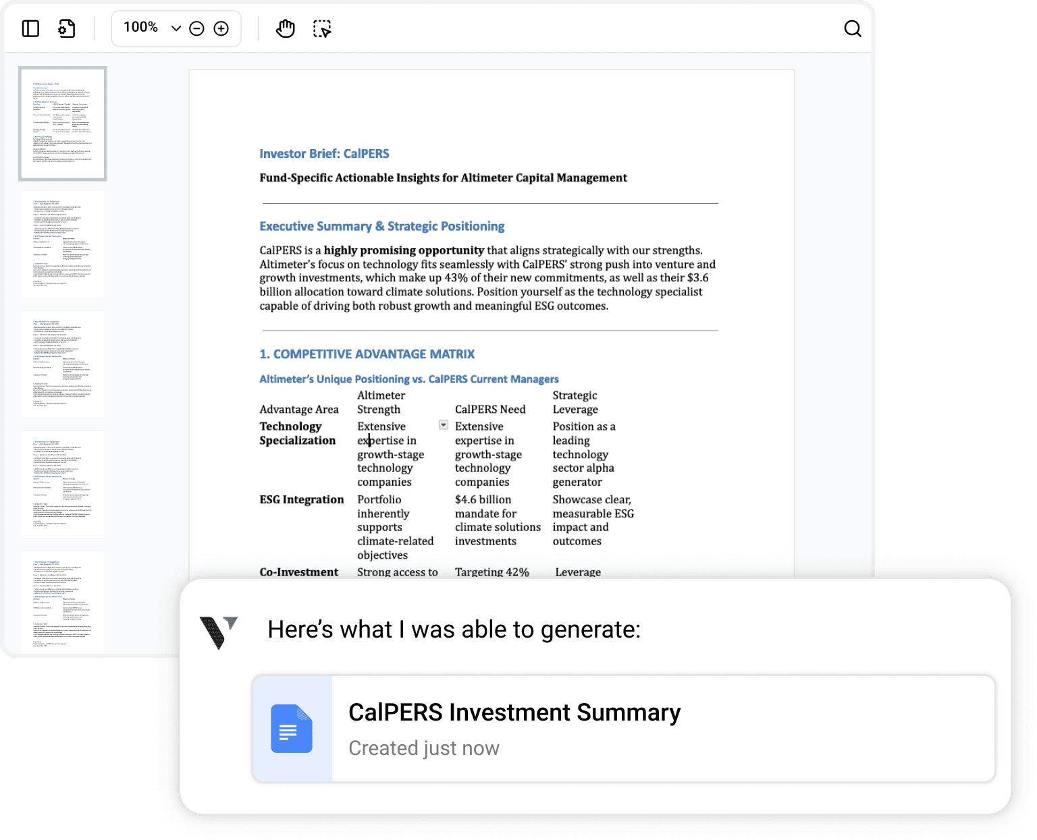Viewport: 1037px width, 840px height.
Task: Click the "Advantage Area" column header
Action: point(299,410)
